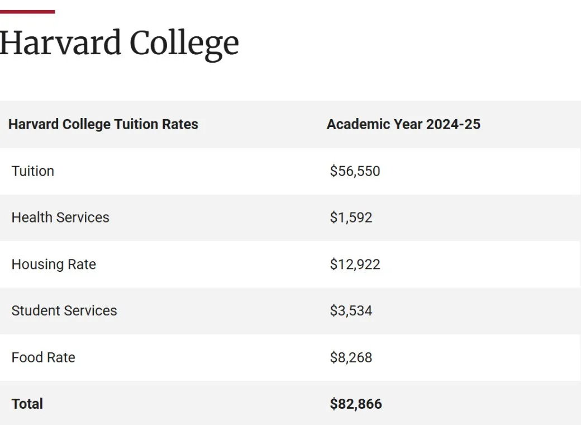Click the $56,550 tuition amount
The image size is (581, 425).
[x=355, y=171]
